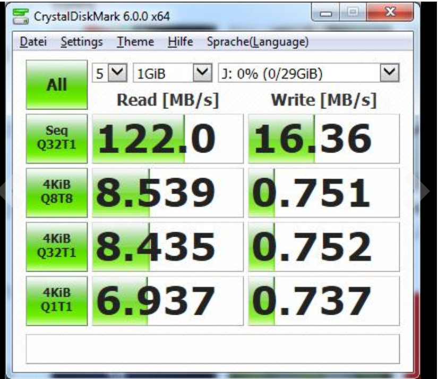Start the 4KiB Q32T1 test
Screen dimensions: 438x379
click(57, 247)
